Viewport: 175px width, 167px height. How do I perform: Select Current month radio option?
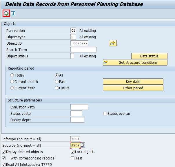click(x=12, y=82)
